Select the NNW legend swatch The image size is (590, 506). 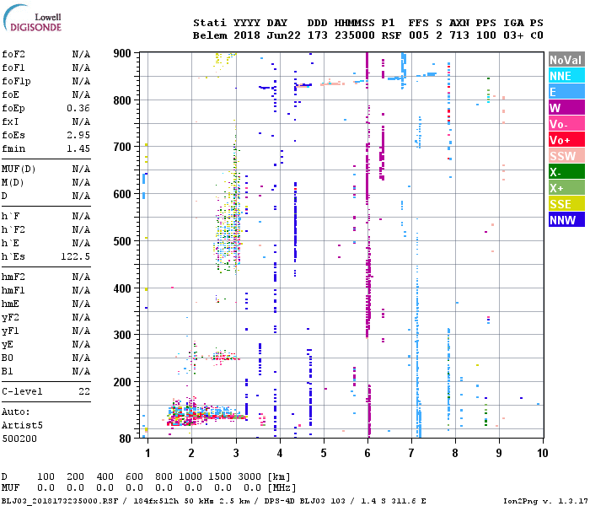point(566,220)
